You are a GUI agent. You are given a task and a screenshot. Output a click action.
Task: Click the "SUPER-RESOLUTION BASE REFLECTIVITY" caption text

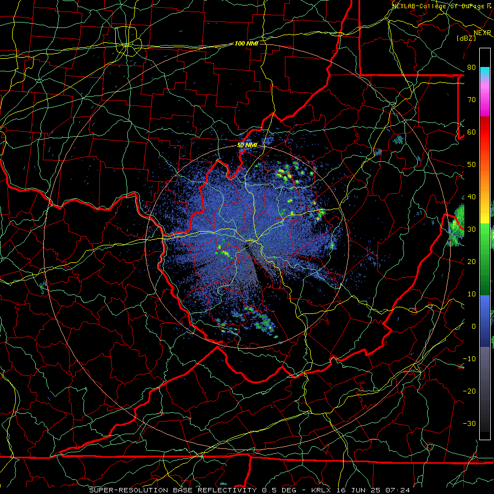pyautogui.click(x=173, y=490)
